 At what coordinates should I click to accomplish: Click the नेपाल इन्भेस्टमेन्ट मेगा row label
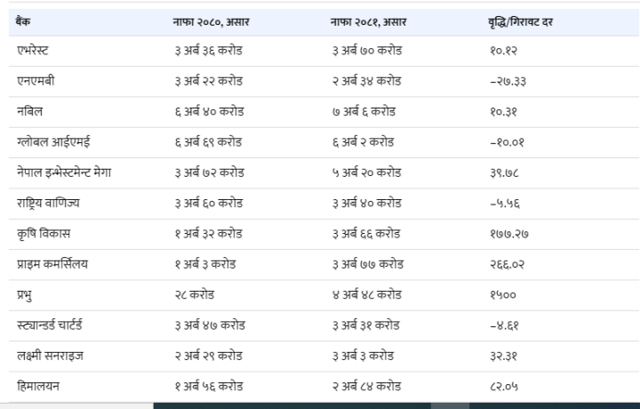pyautogui.click(x=69, y=172)
